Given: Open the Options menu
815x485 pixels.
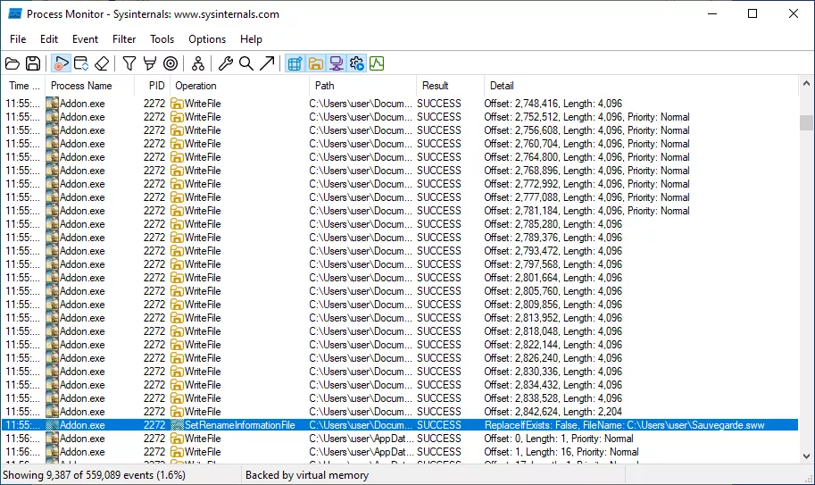Looking at the screenshot, I should (207, 39).
